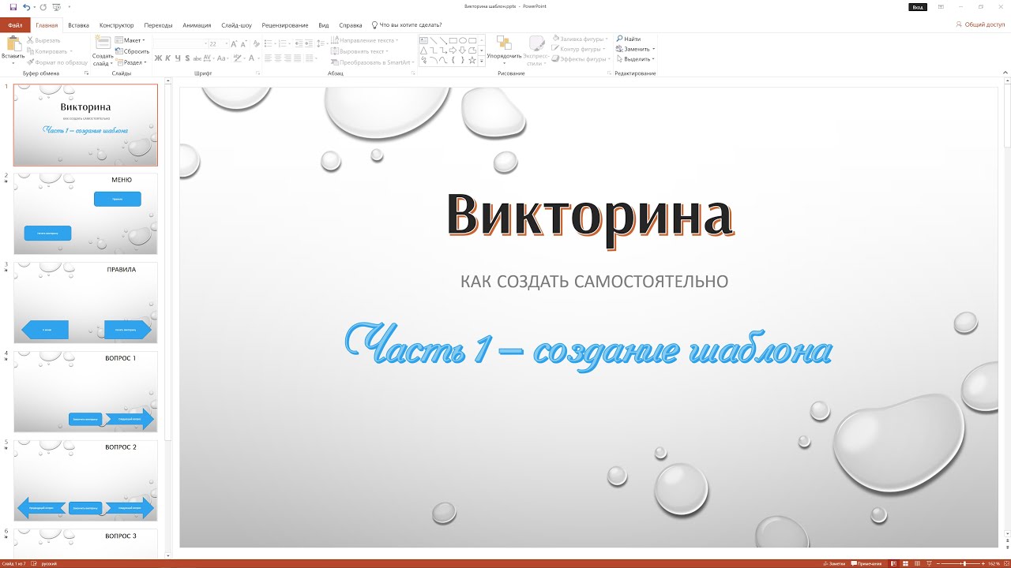Switch to the Слайд-шоу tab

(236, 25)
